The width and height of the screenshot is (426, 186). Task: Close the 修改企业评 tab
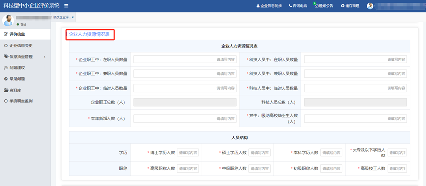(x=73, y=17)
